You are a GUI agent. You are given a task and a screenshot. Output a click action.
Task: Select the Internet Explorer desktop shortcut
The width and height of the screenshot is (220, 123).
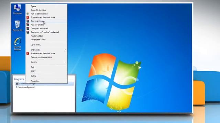click(x=18, y=44)
